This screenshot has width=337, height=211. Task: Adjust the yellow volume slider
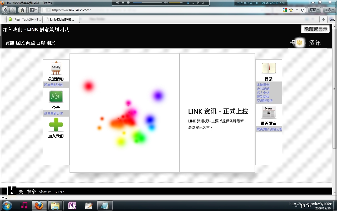[176, 3]
